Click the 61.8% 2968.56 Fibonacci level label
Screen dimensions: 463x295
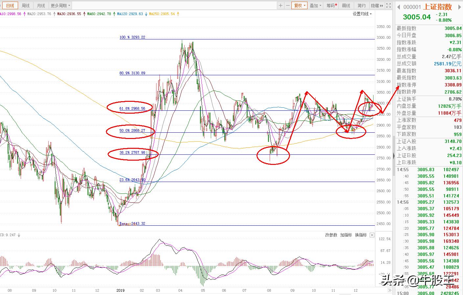[x=132, y=108]
